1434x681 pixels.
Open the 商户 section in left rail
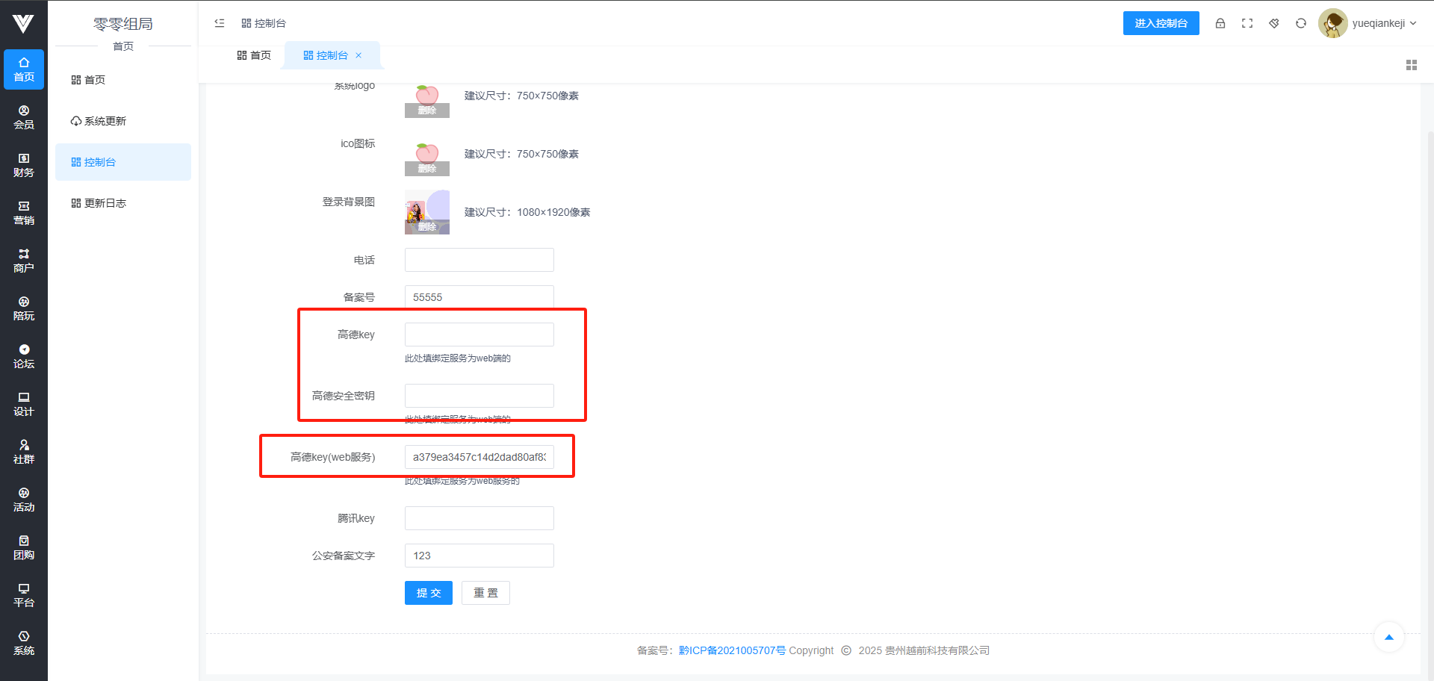[24, 261]
